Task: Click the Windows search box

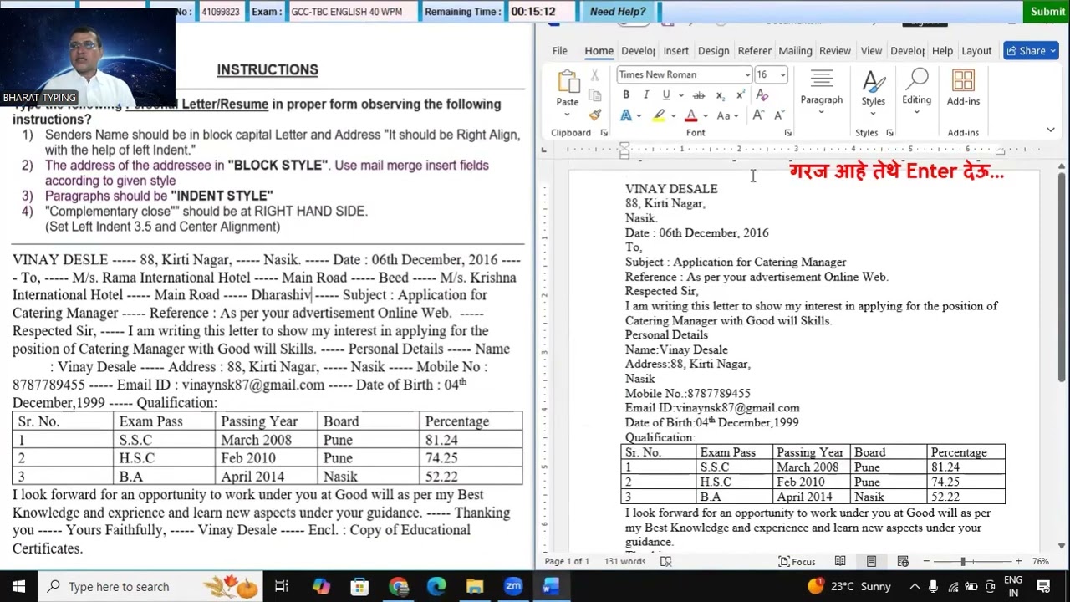Action: pyautogui.click(x=150, y=586)
